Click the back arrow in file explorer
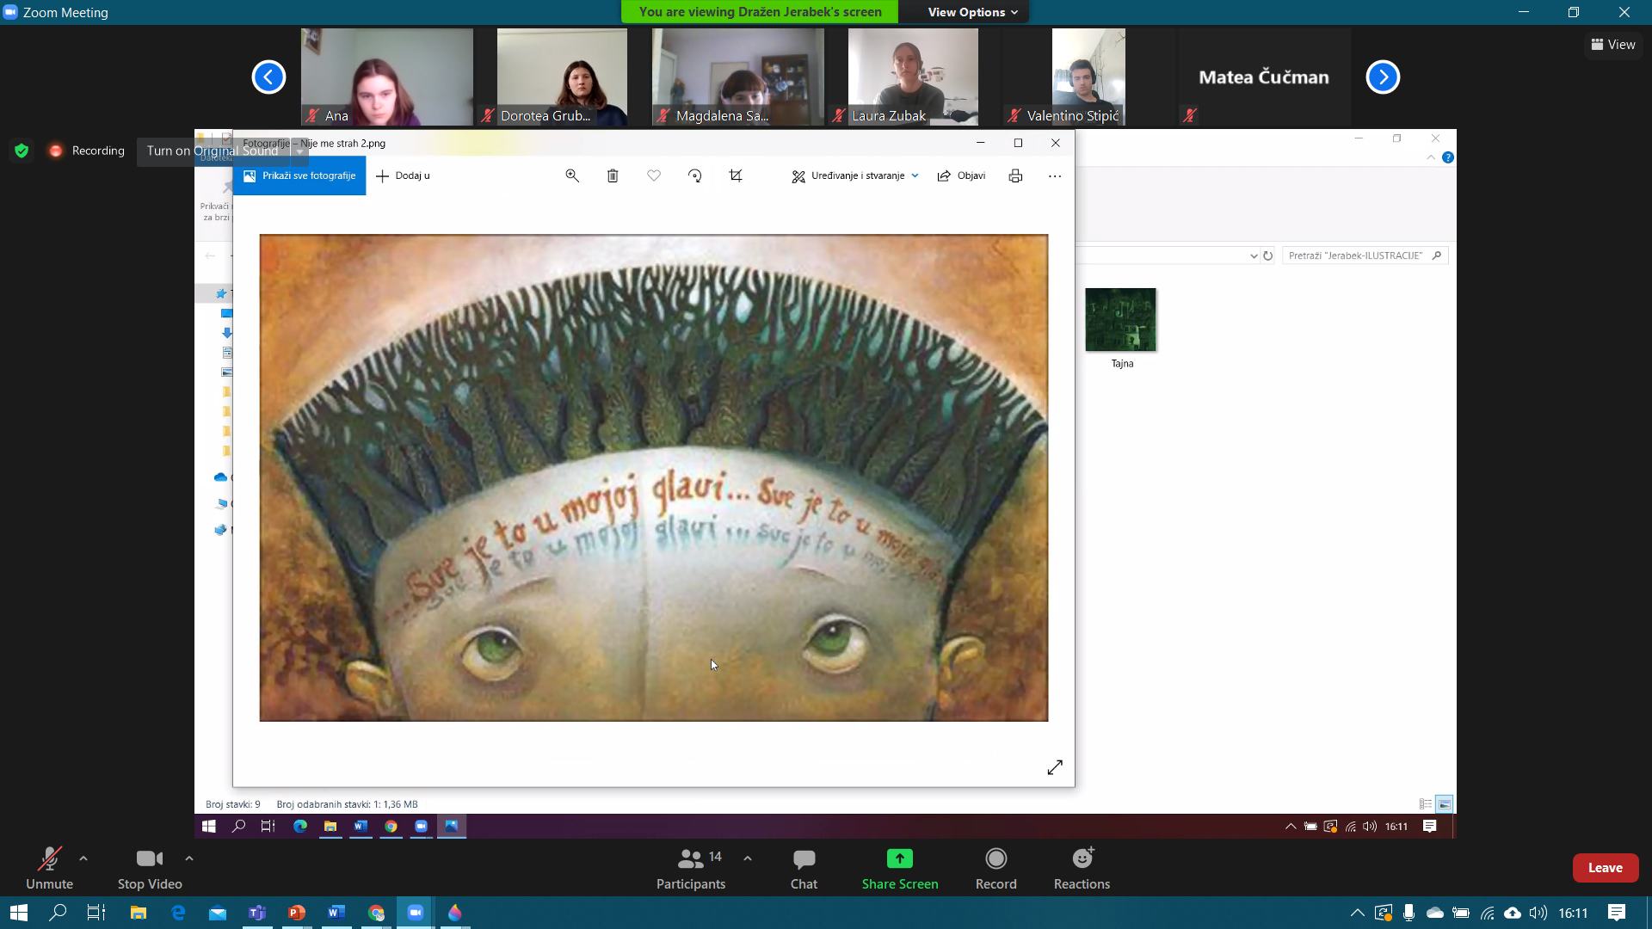The width and height of the screenshot is (1652, 929). coord(210,255)
